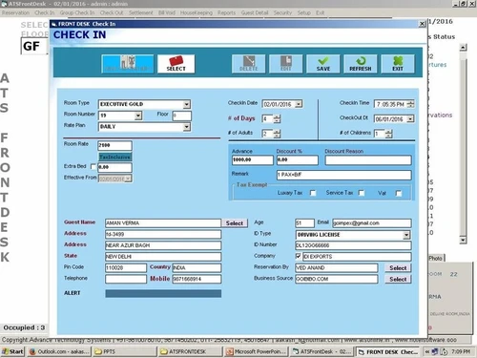Expand the Room Number dropdown
The height and width of the screenshot is (358, 477).
[138, 116]
